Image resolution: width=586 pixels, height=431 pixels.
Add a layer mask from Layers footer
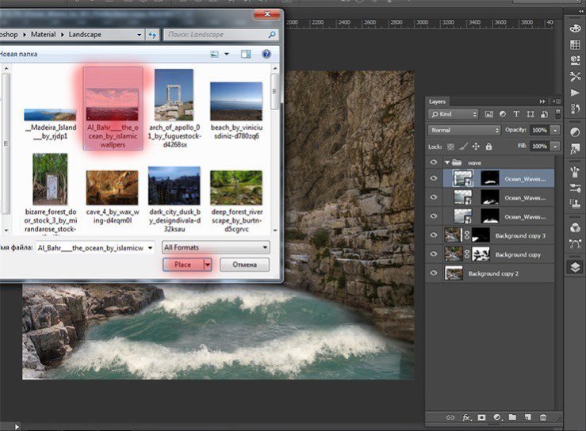(481, 417)
